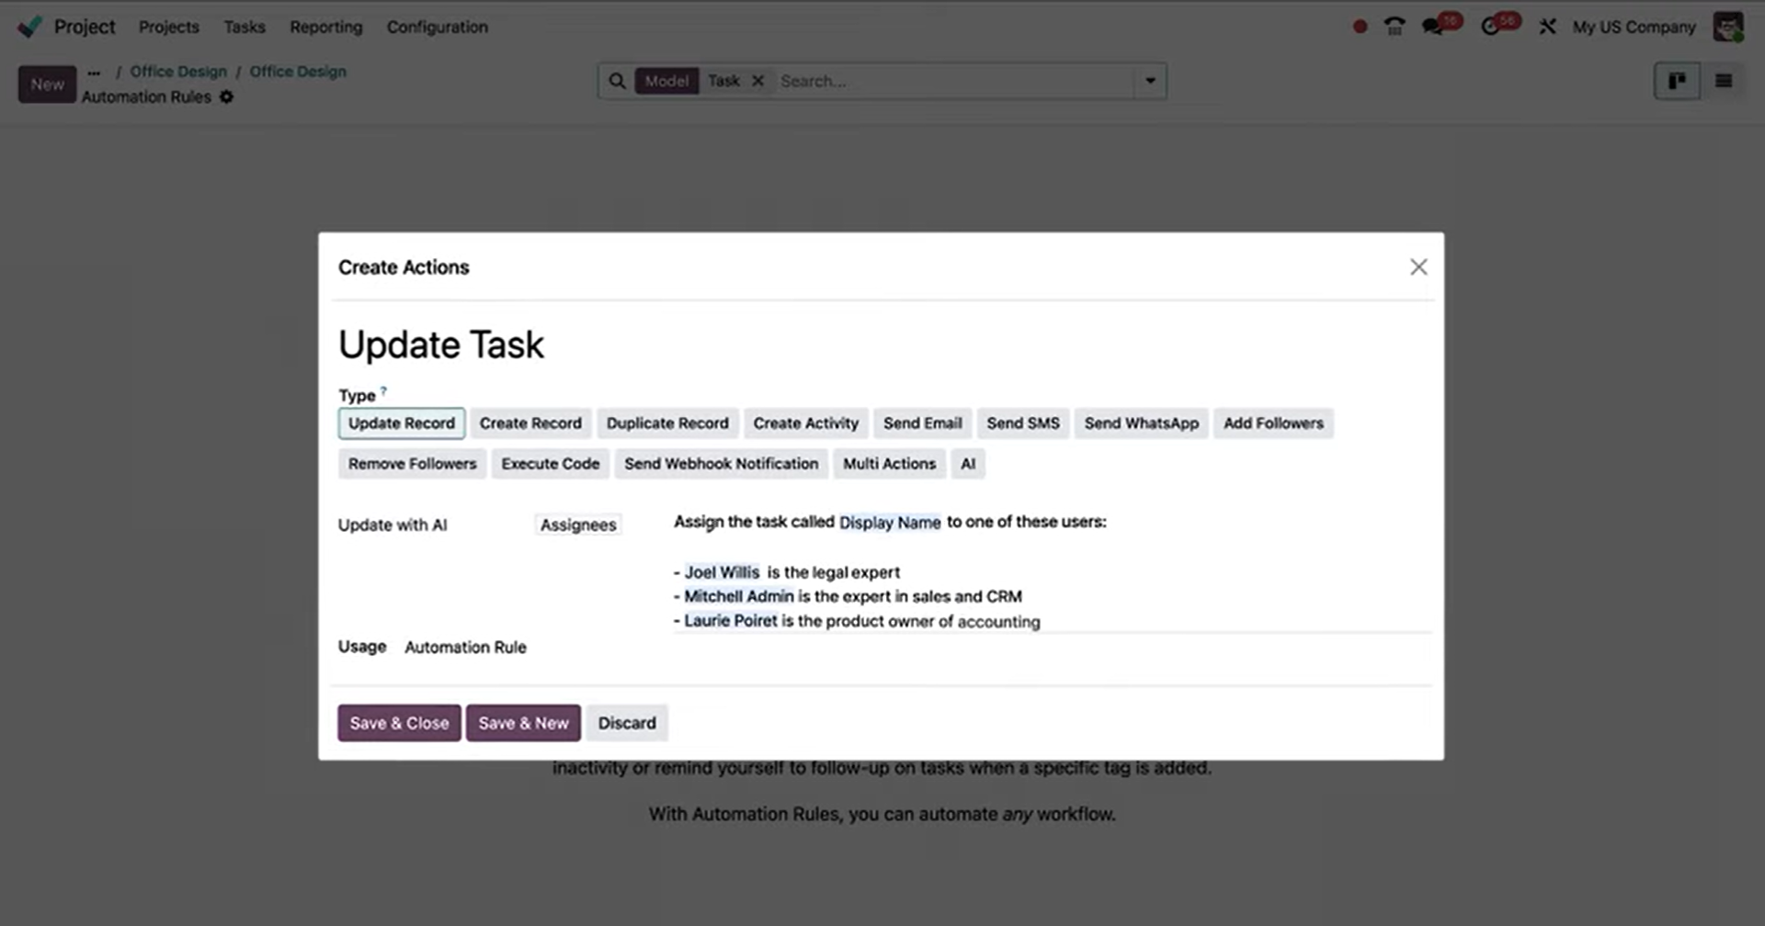The width and height of the screenshot is (1765, 926).
Task: Select the AI action type
Action: 968,464
